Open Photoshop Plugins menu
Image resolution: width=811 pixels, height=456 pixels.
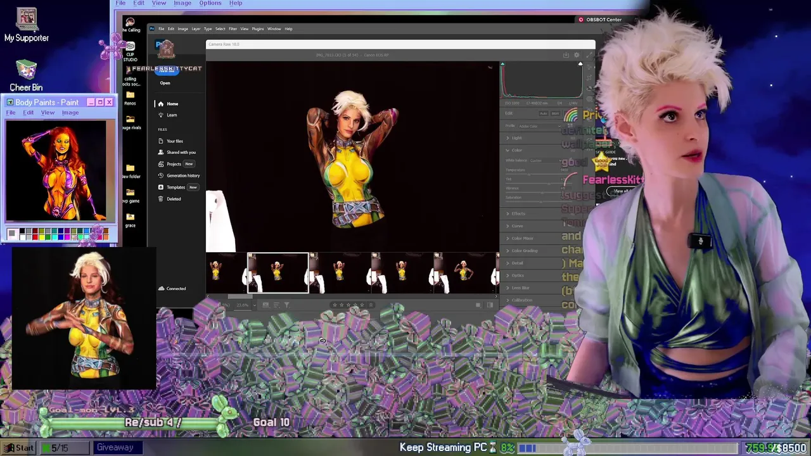coord(258,28)
